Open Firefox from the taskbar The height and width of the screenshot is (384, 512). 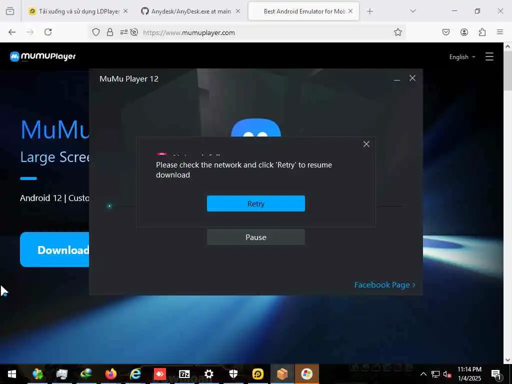tap(110, 374)
